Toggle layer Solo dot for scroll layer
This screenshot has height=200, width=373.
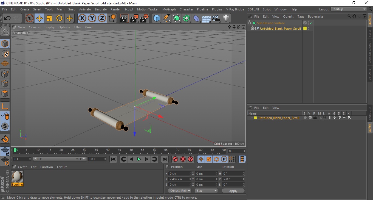(305, 118)
